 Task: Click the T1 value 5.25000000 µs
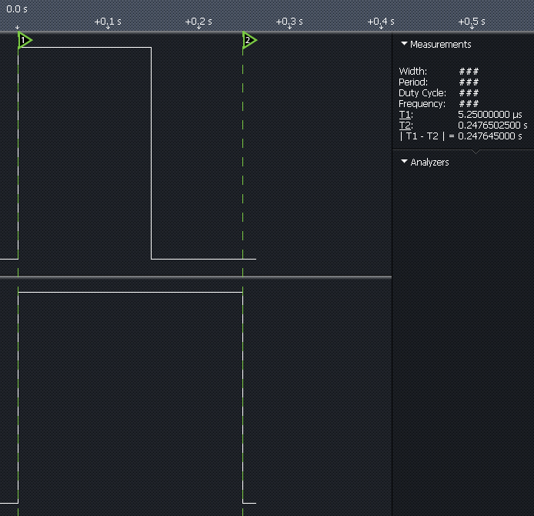click(489, 115)
